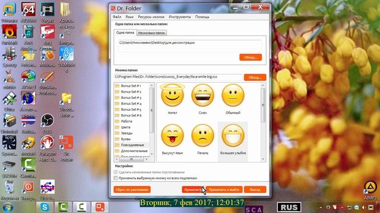Click category list horizontal scrollbar
Screen dimensions: 380x213
[x=132, y=159]
